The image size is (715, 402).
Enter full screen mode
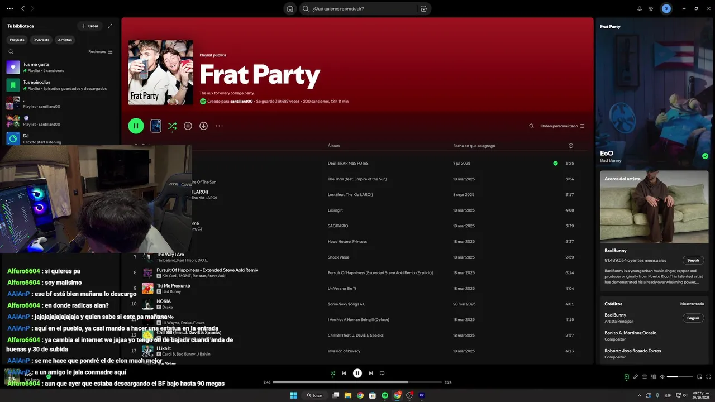coord(708,377)
